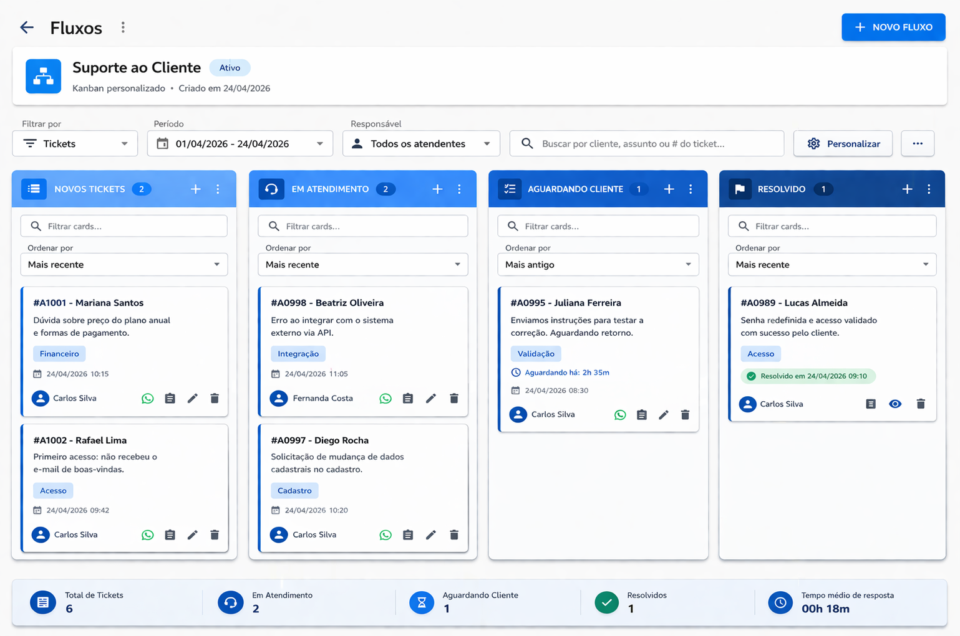Click the Tempo médio de resposta clock indicator

click(780, 602)
